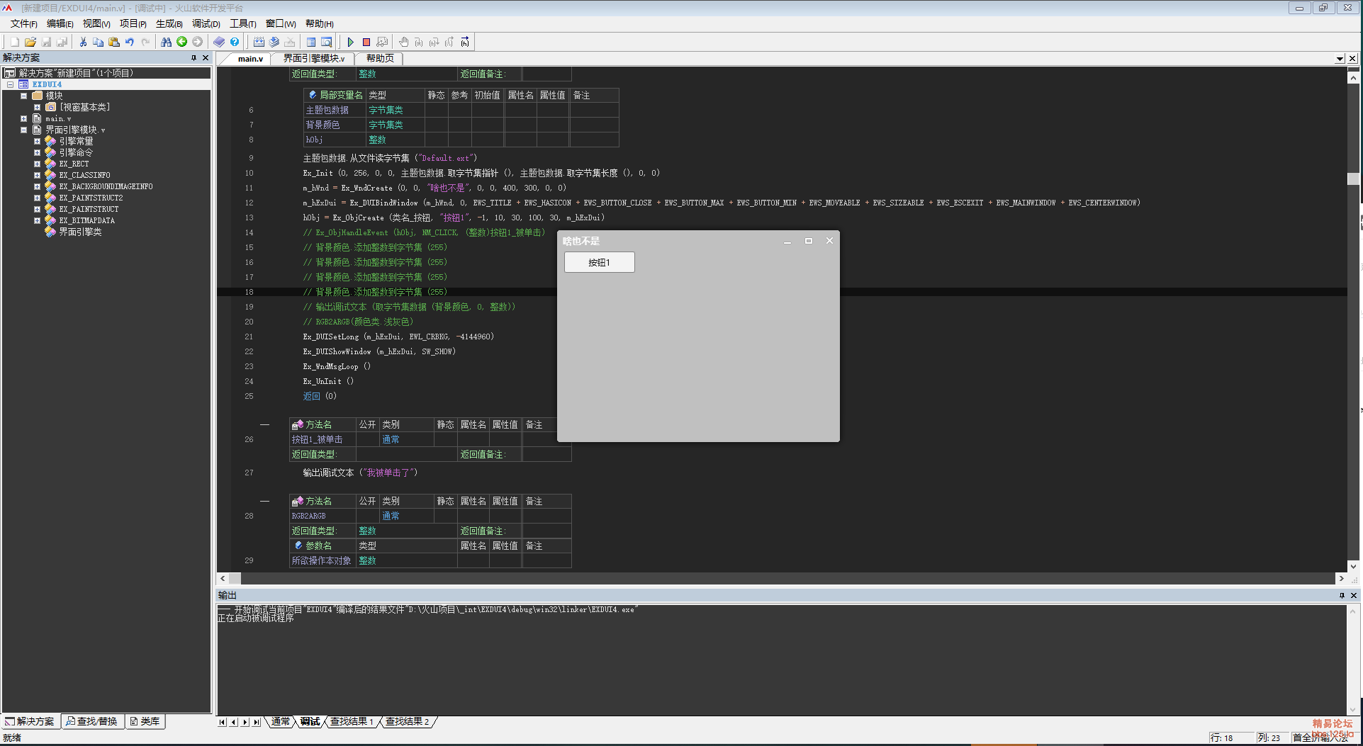Screen dimensions: 1363x746
Task: Select EX_PAINTSTRUCT2 in the solution tree
Action: (x=91, y=198)
